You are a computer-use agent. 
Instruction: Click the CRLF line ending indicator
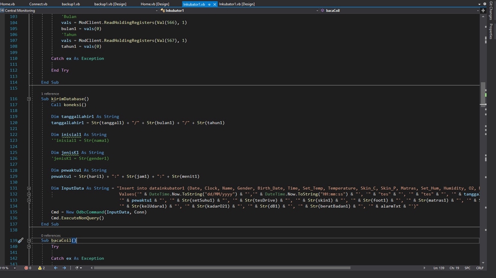coord(480,268)
